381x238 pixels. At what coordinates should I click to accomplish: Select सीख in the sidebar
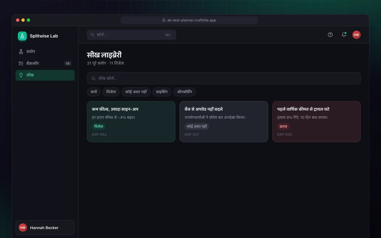pos(45,75)
